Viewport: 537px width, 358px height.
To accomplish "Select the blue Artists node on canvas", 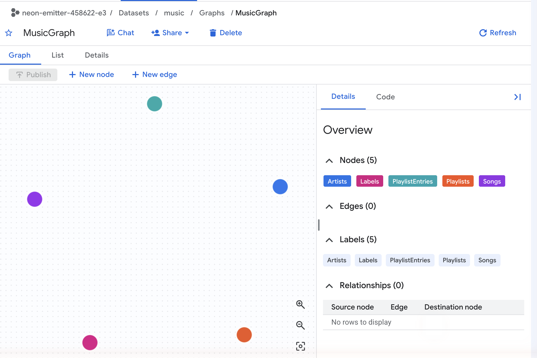I will click(x=280, y=187).
